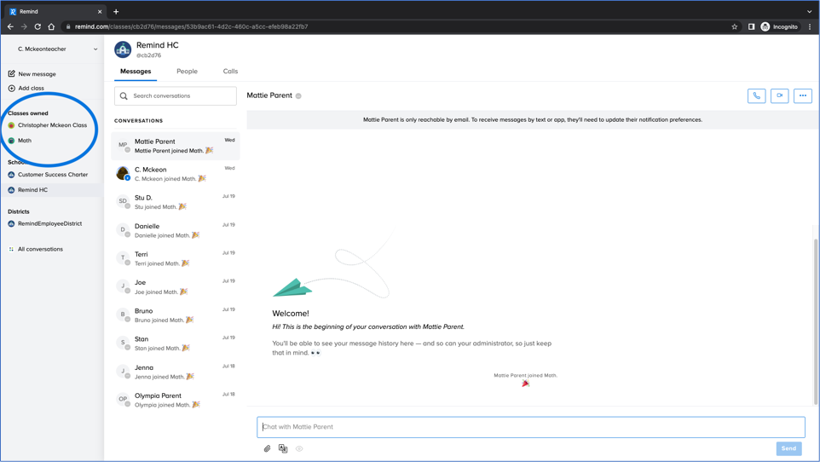Start a video call using camera icon
This screenshot has width=820, height=462.
click(x=779, y=95)
